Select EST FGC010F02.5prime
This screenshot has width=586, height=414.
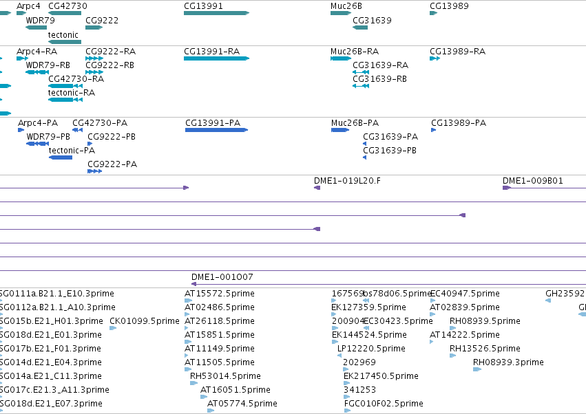click(384, 404)
